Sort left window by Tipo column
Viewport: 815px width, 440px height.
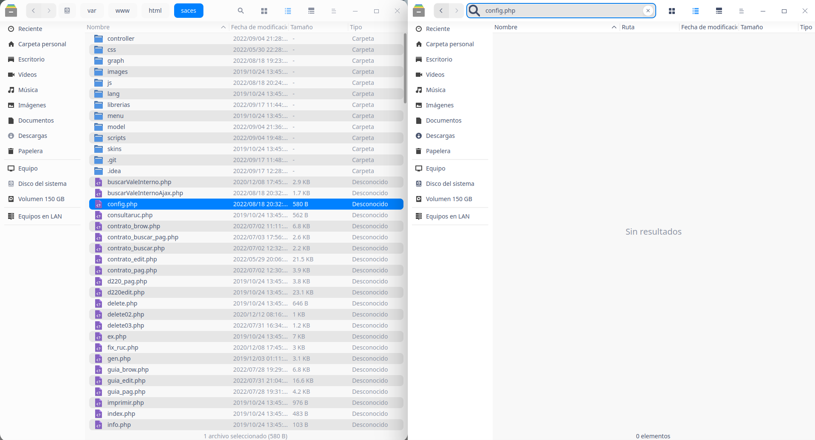375,27
